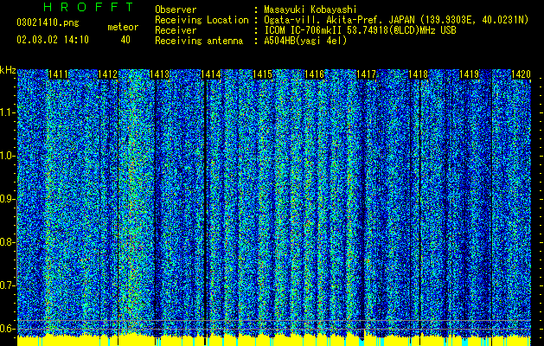Click the Observer label

176,10
